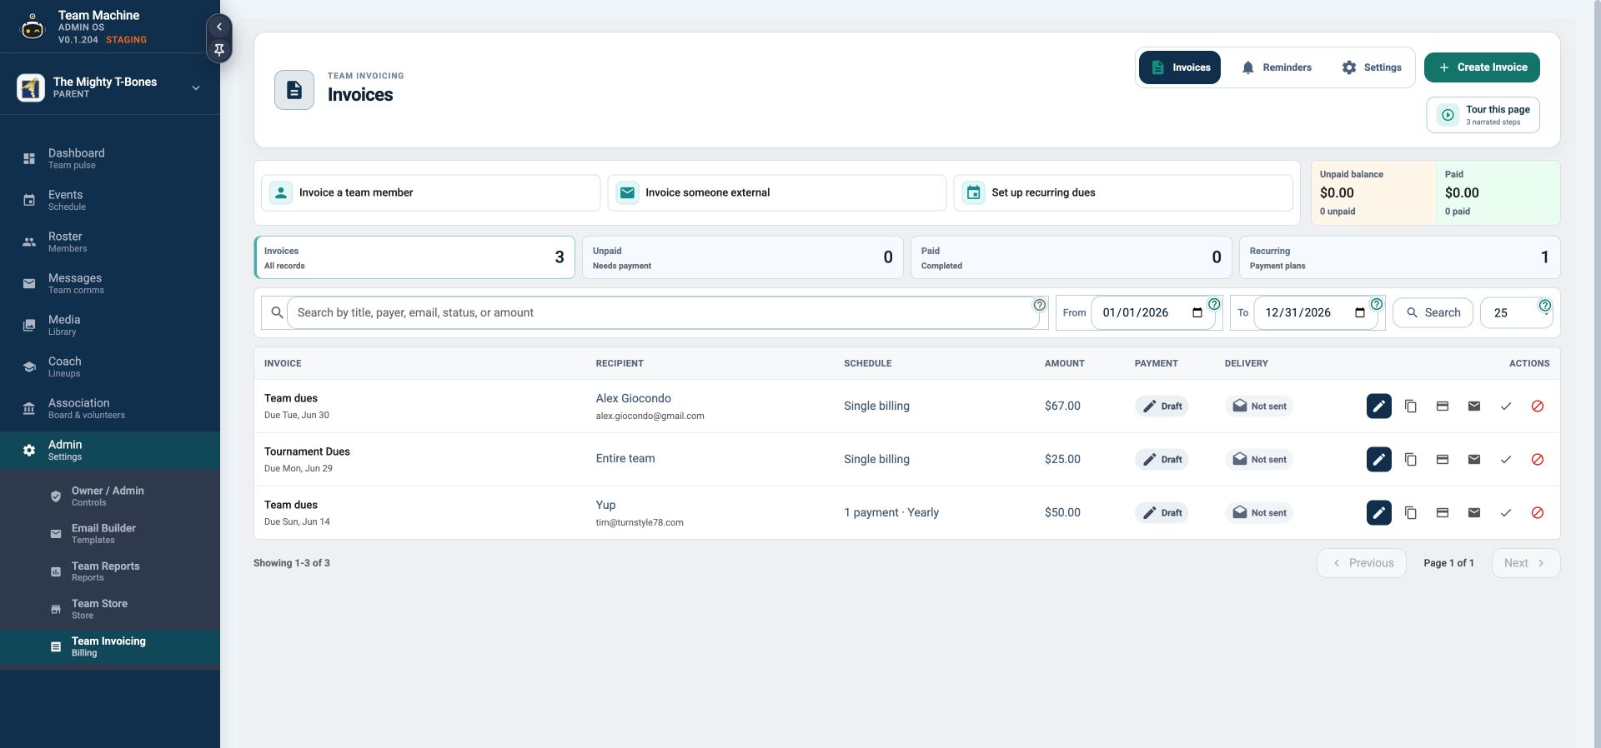
Task: Edit the Yup Team dues invoice
Action: click(x=1378, y=512)
